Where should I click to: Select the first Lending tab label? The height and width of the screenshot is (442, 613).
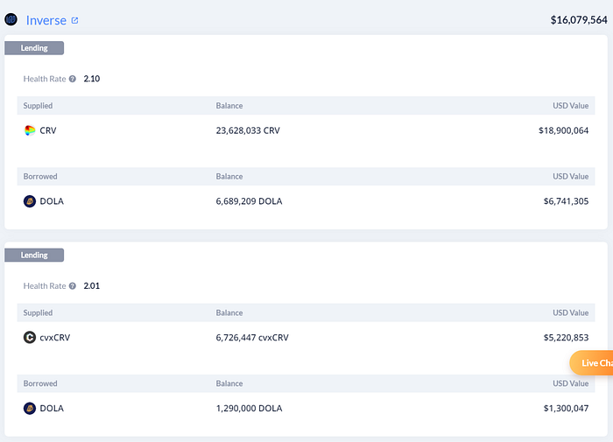[34, 48]
